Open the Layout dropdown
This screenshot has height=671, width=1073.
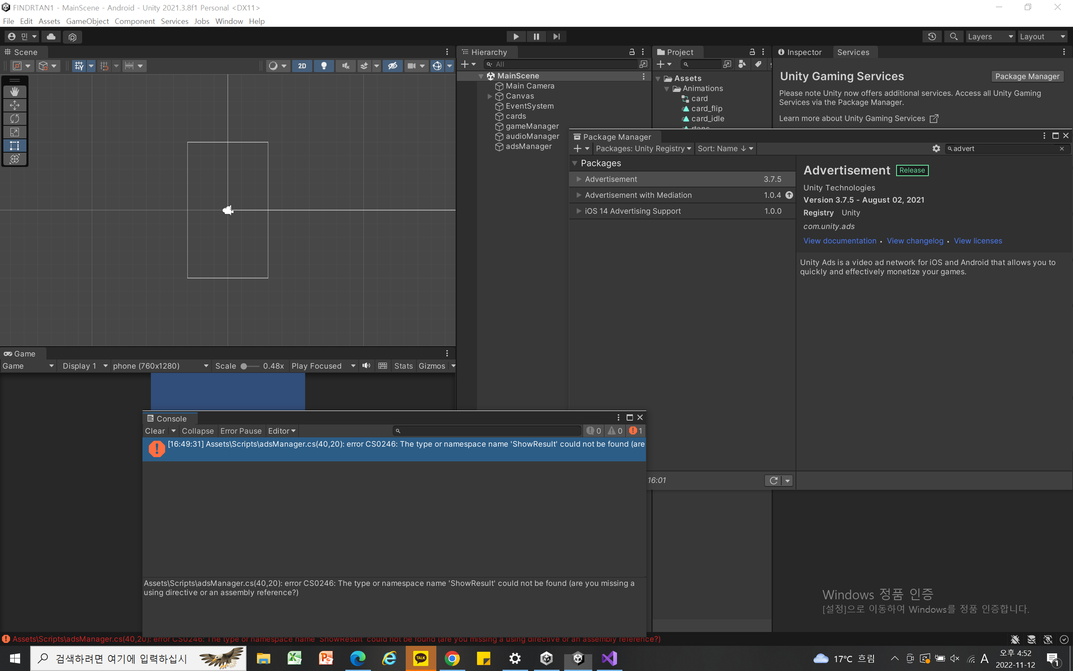coord(1042,36)
